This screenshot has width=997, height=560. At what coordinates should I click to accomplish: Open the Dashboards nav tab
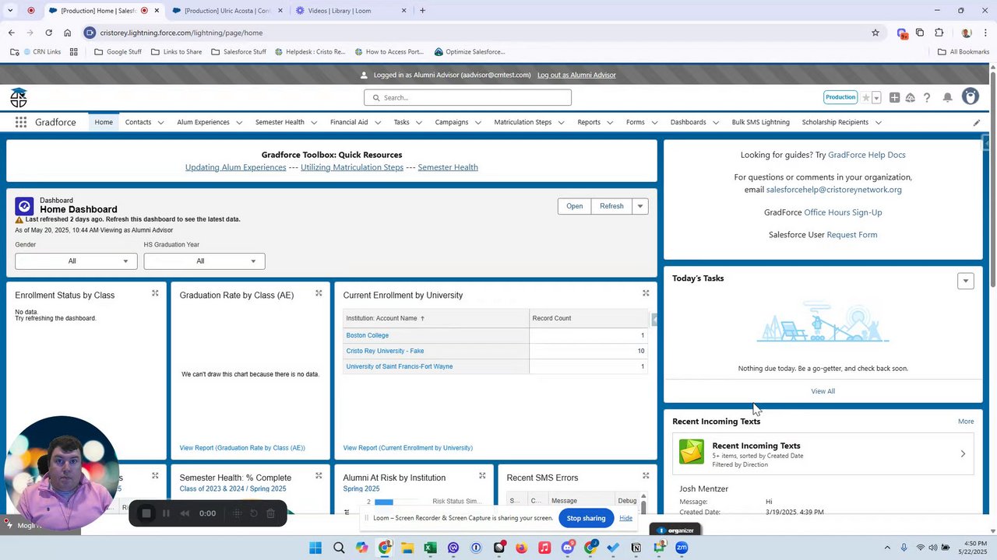(x=688, y=122)
